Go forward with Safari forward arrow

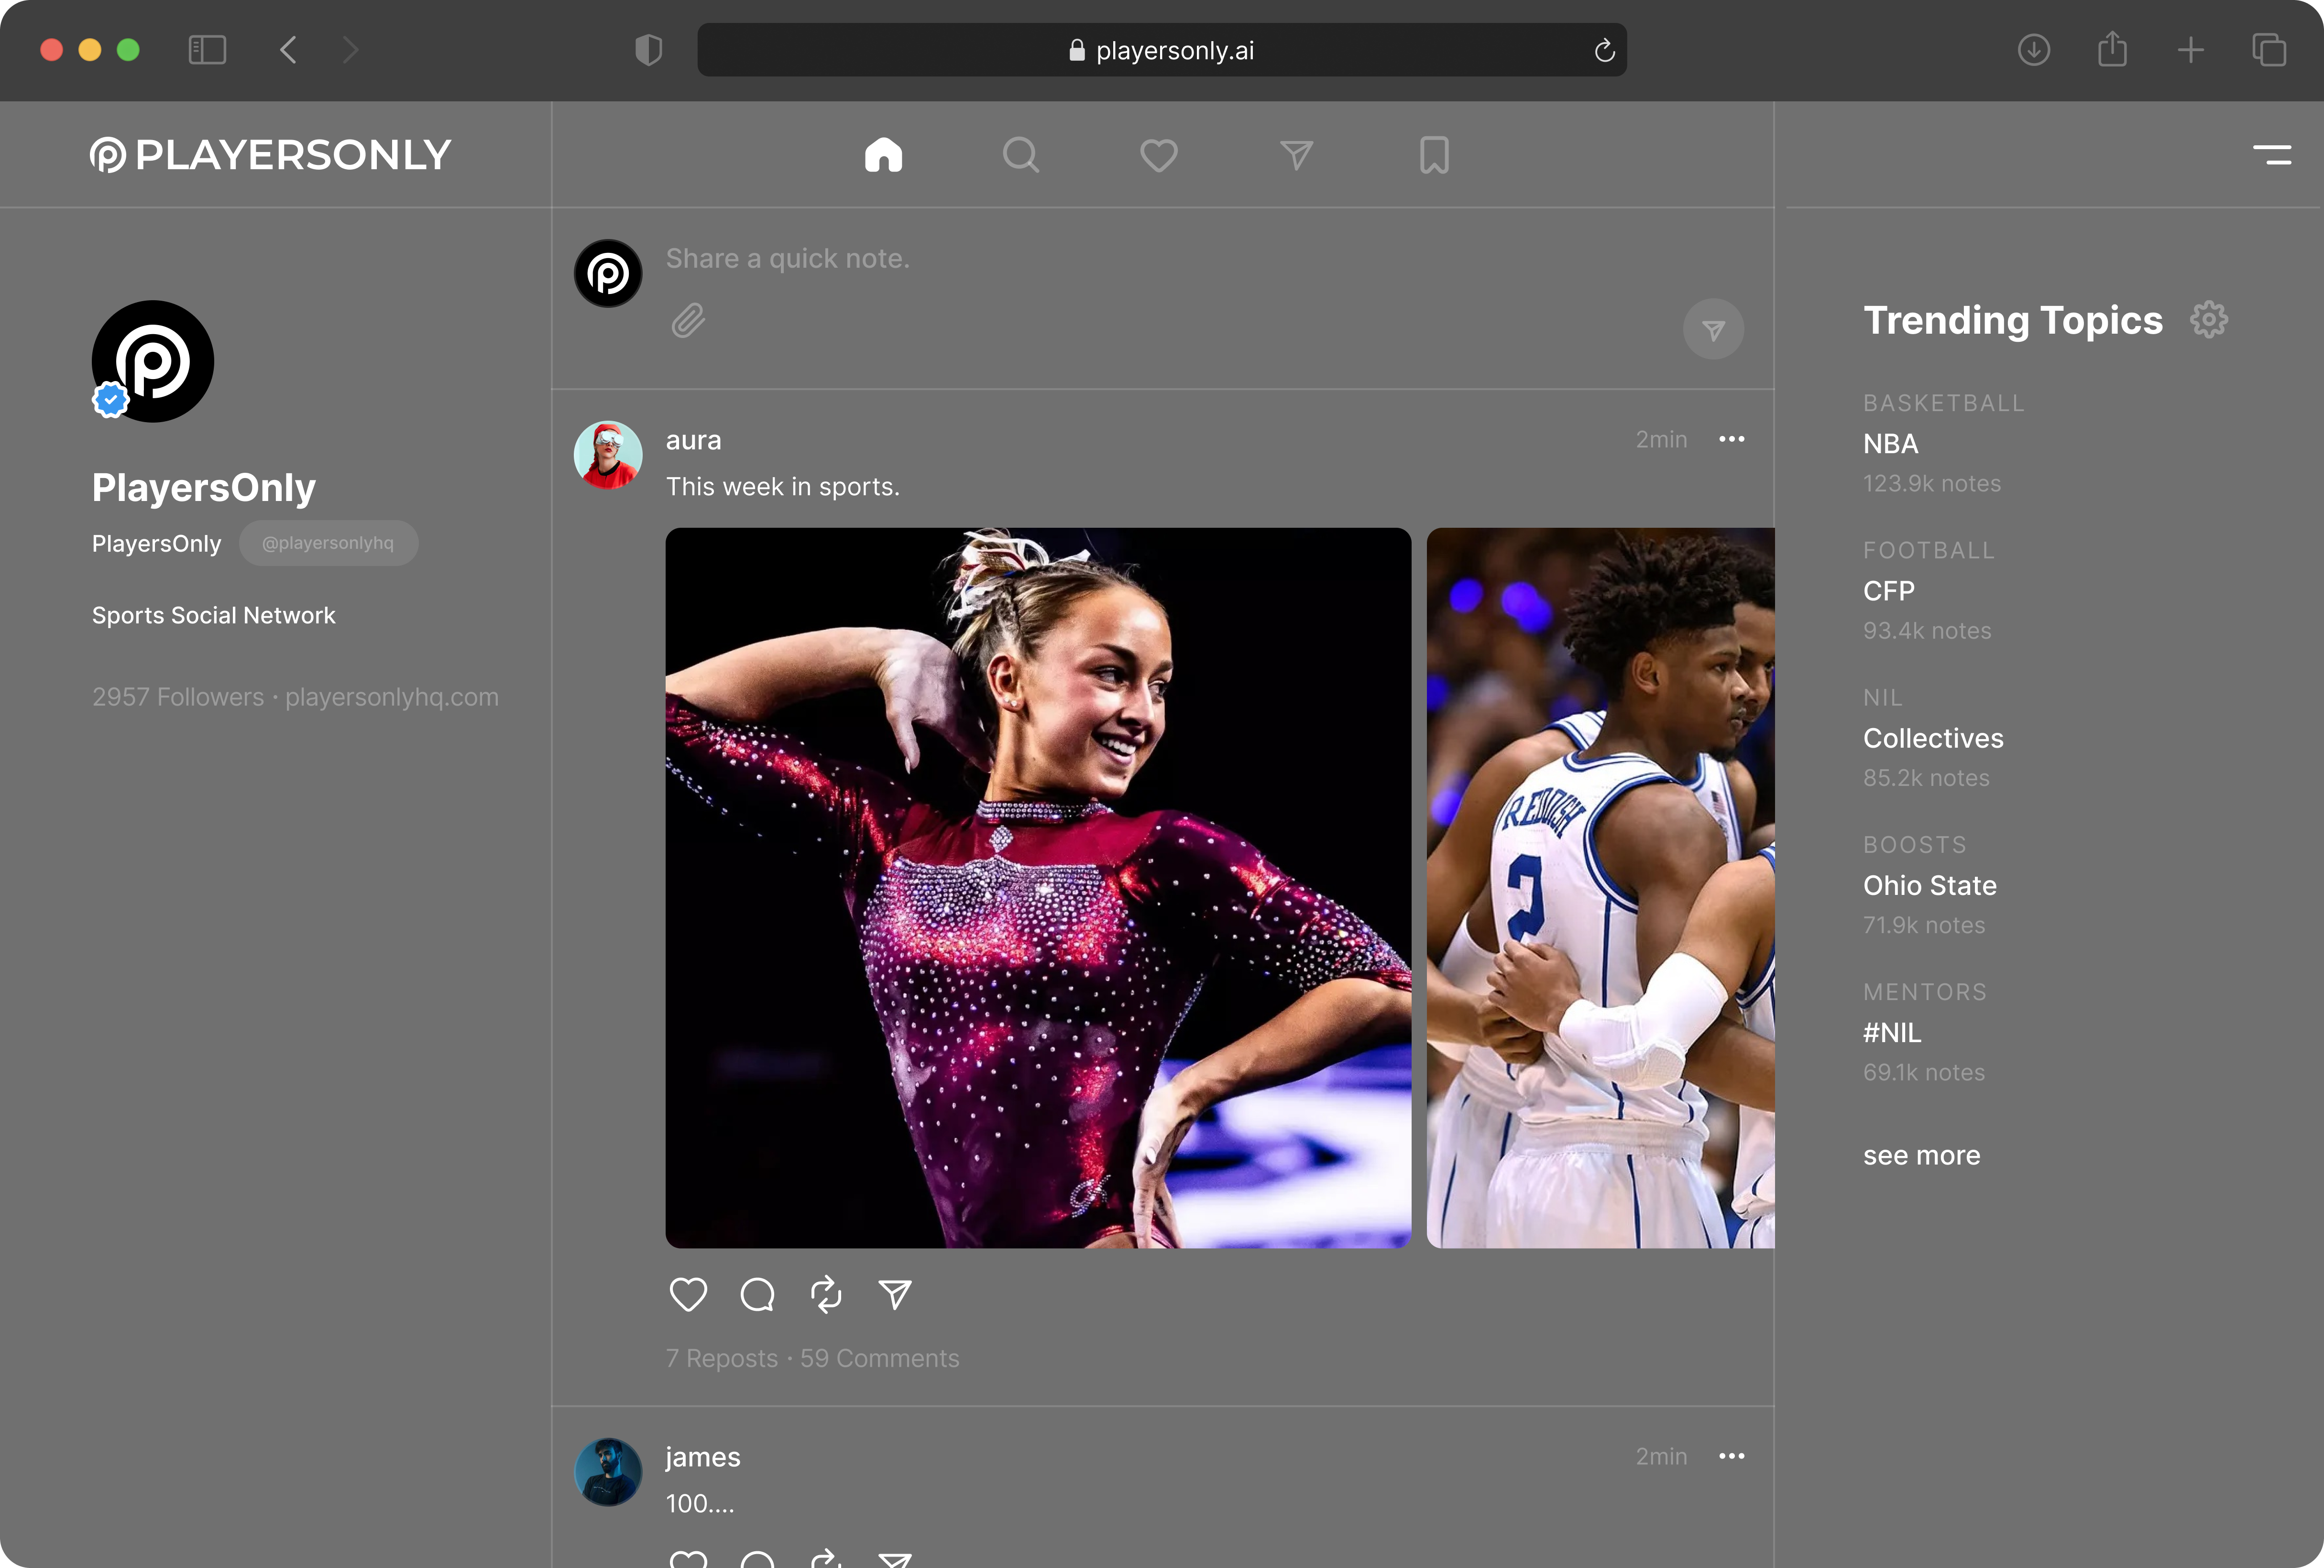349,50
